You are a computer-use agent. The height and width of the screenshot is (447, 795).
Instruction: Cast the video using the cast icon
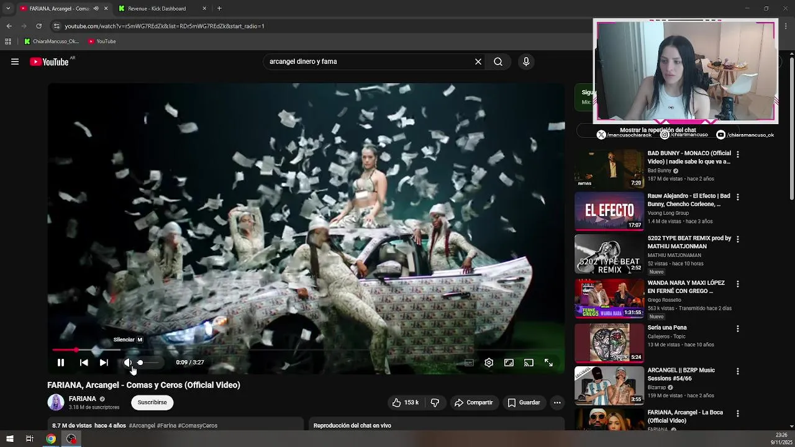pyautogui.click(x=529, y=363)
